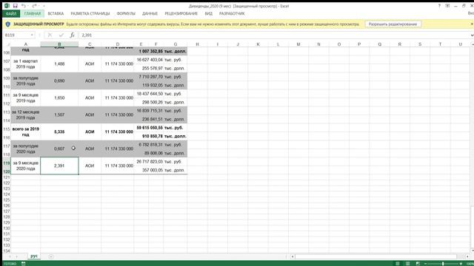Click the horizontal scrollbar left arrow
The height and width of the screenshot is (266, 474).
click(293, 256)
